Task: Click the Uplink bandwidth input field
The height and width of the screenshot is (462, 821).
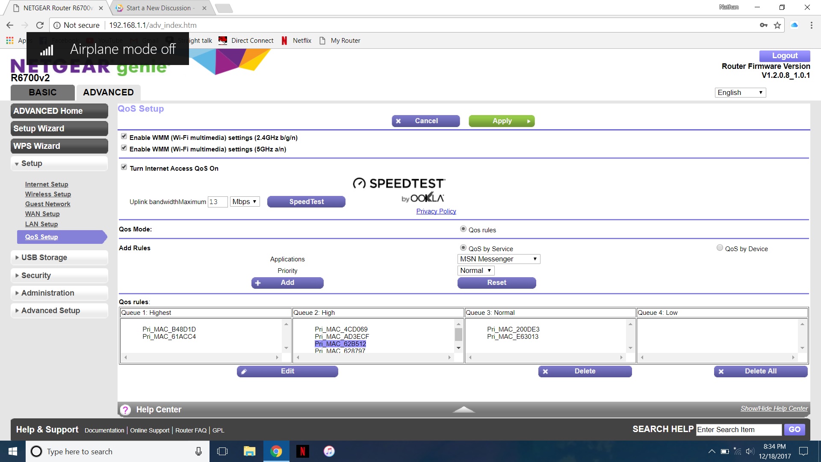Action: pyautogui.click(x=217, y=202)
